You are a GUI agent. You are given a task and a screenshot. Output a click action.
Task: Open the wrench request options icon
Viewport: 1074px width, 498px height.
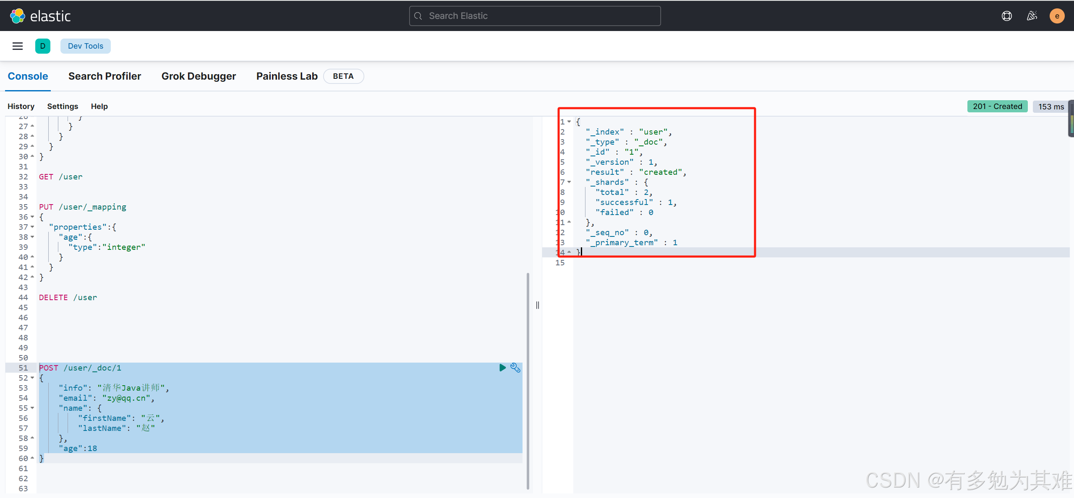click(x=515, y=368)
